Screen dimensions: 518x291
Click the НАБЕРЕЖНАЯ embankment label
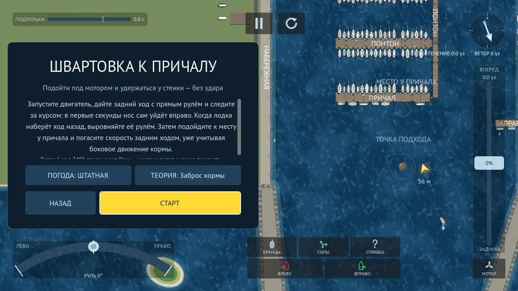pyautogui.click(x=266, y=67)
